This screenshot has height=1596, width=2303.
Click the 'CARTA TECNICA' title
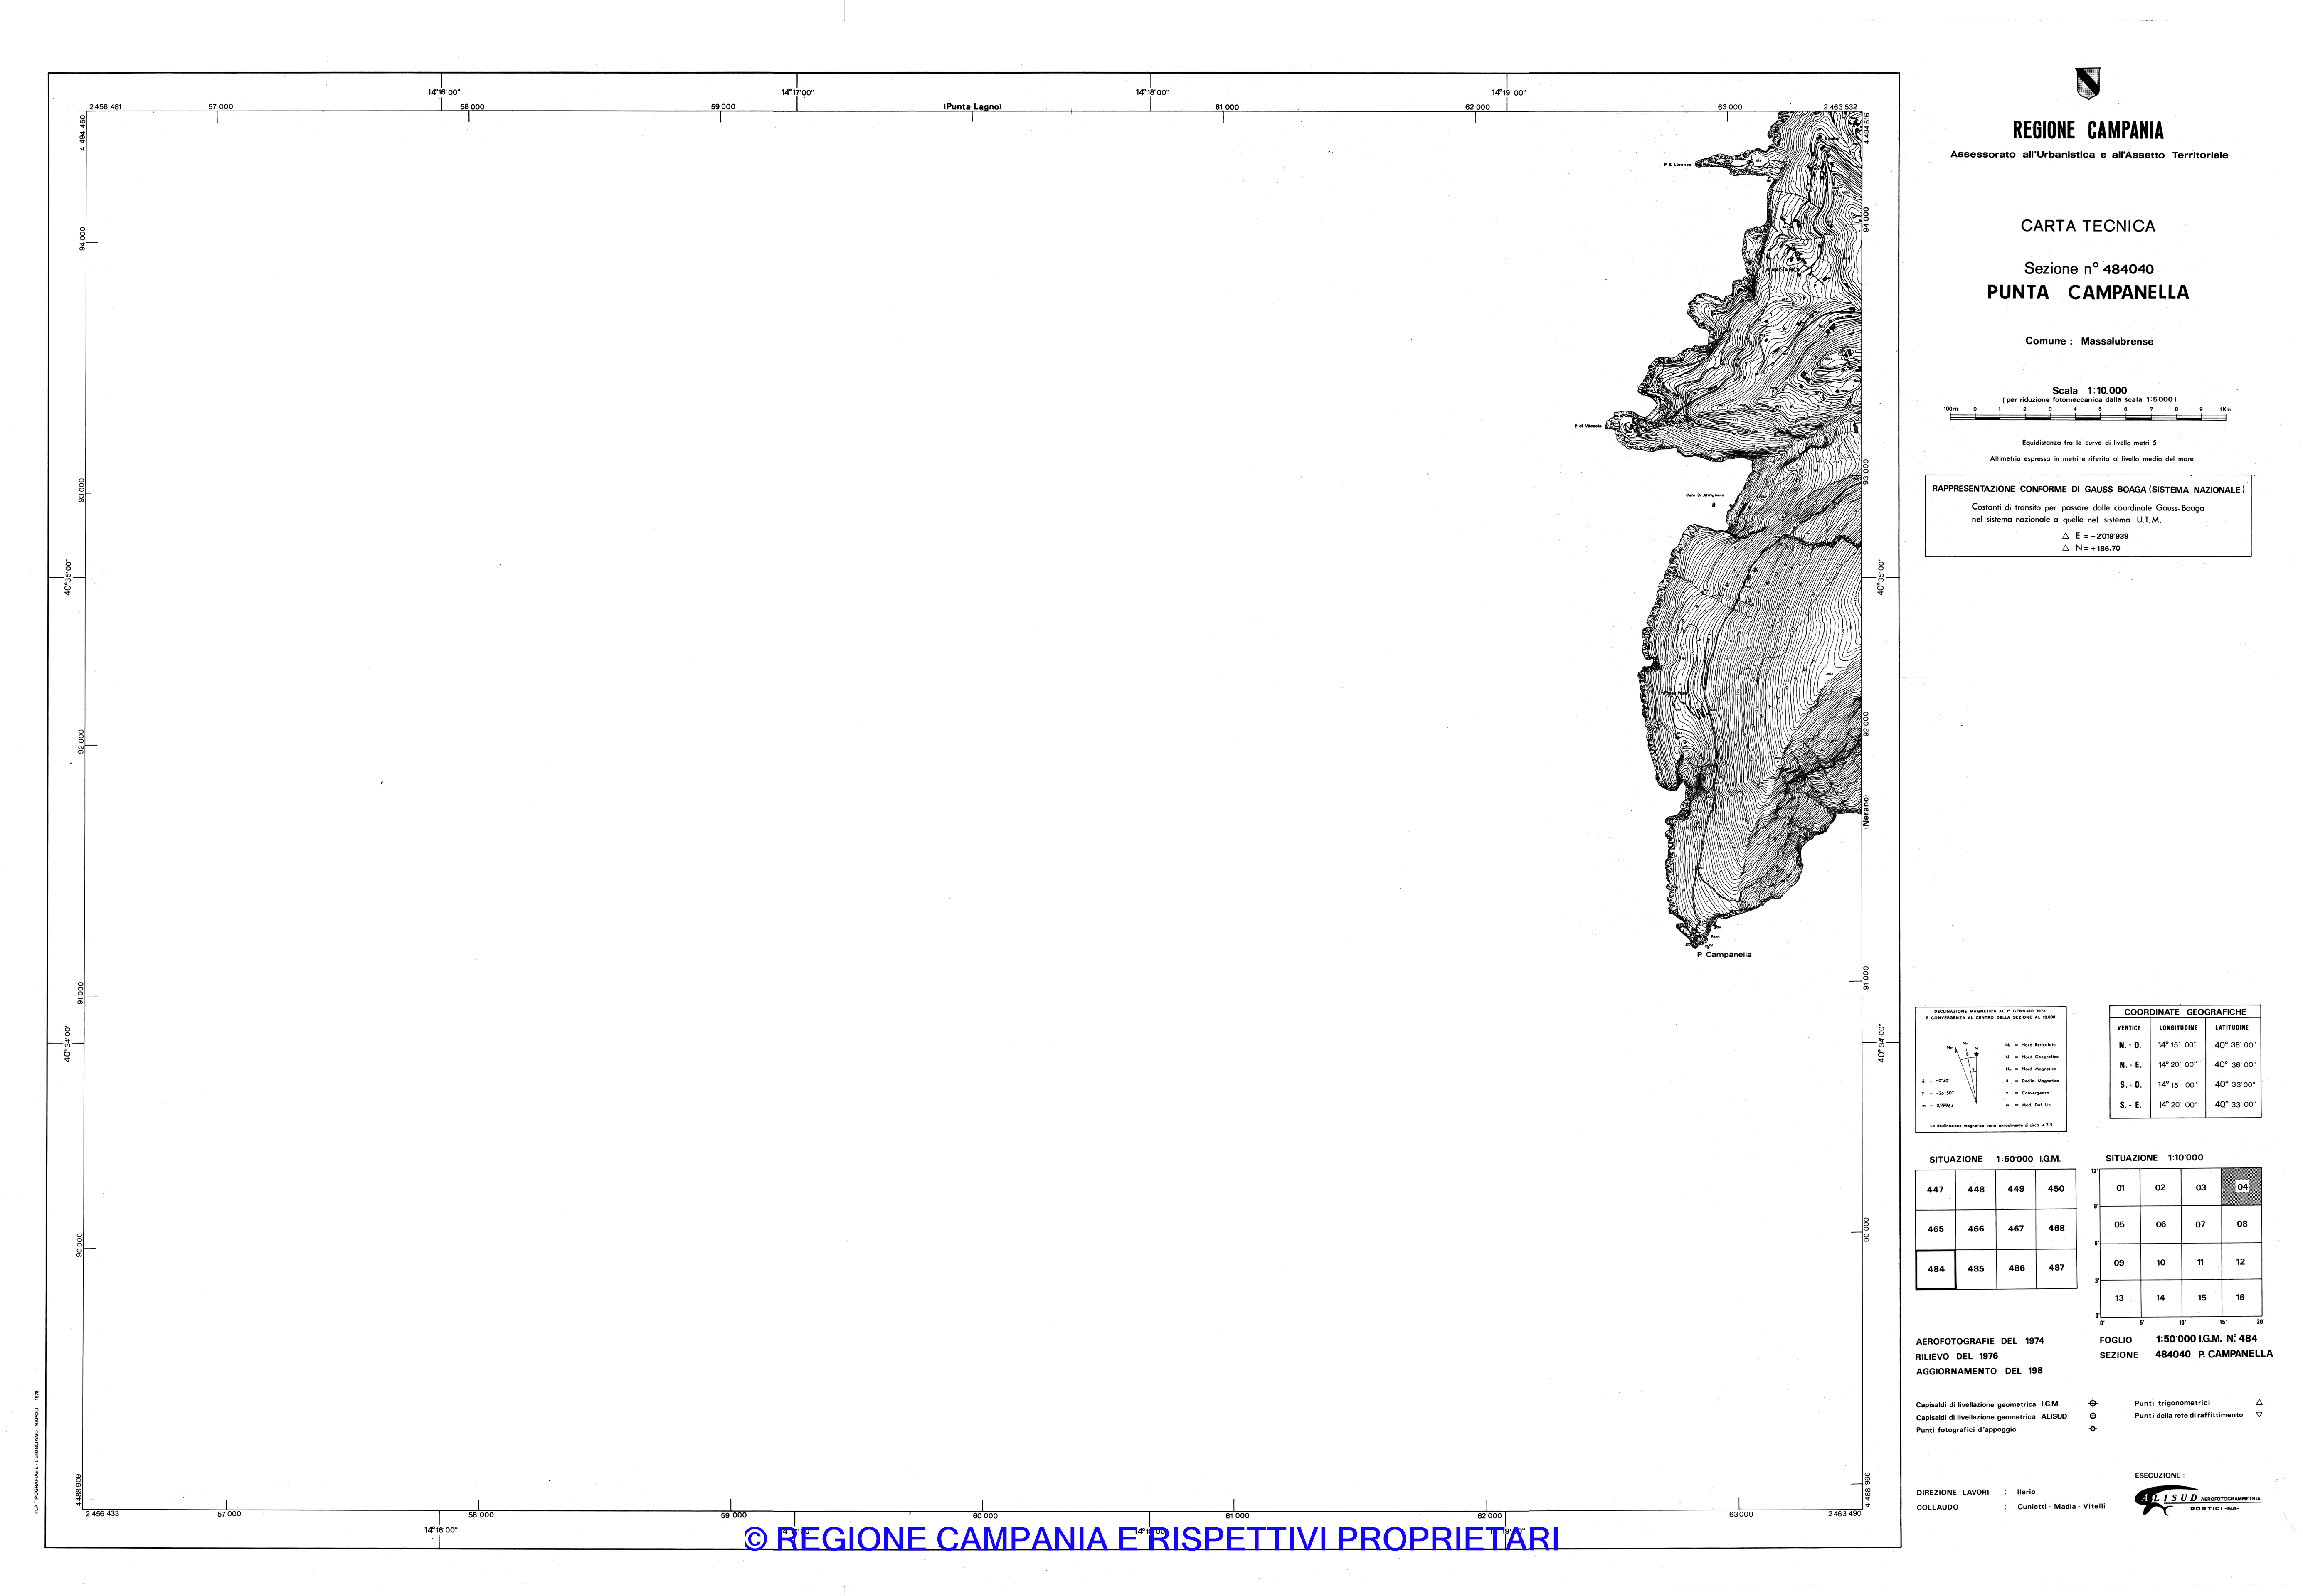[2088, 226]
